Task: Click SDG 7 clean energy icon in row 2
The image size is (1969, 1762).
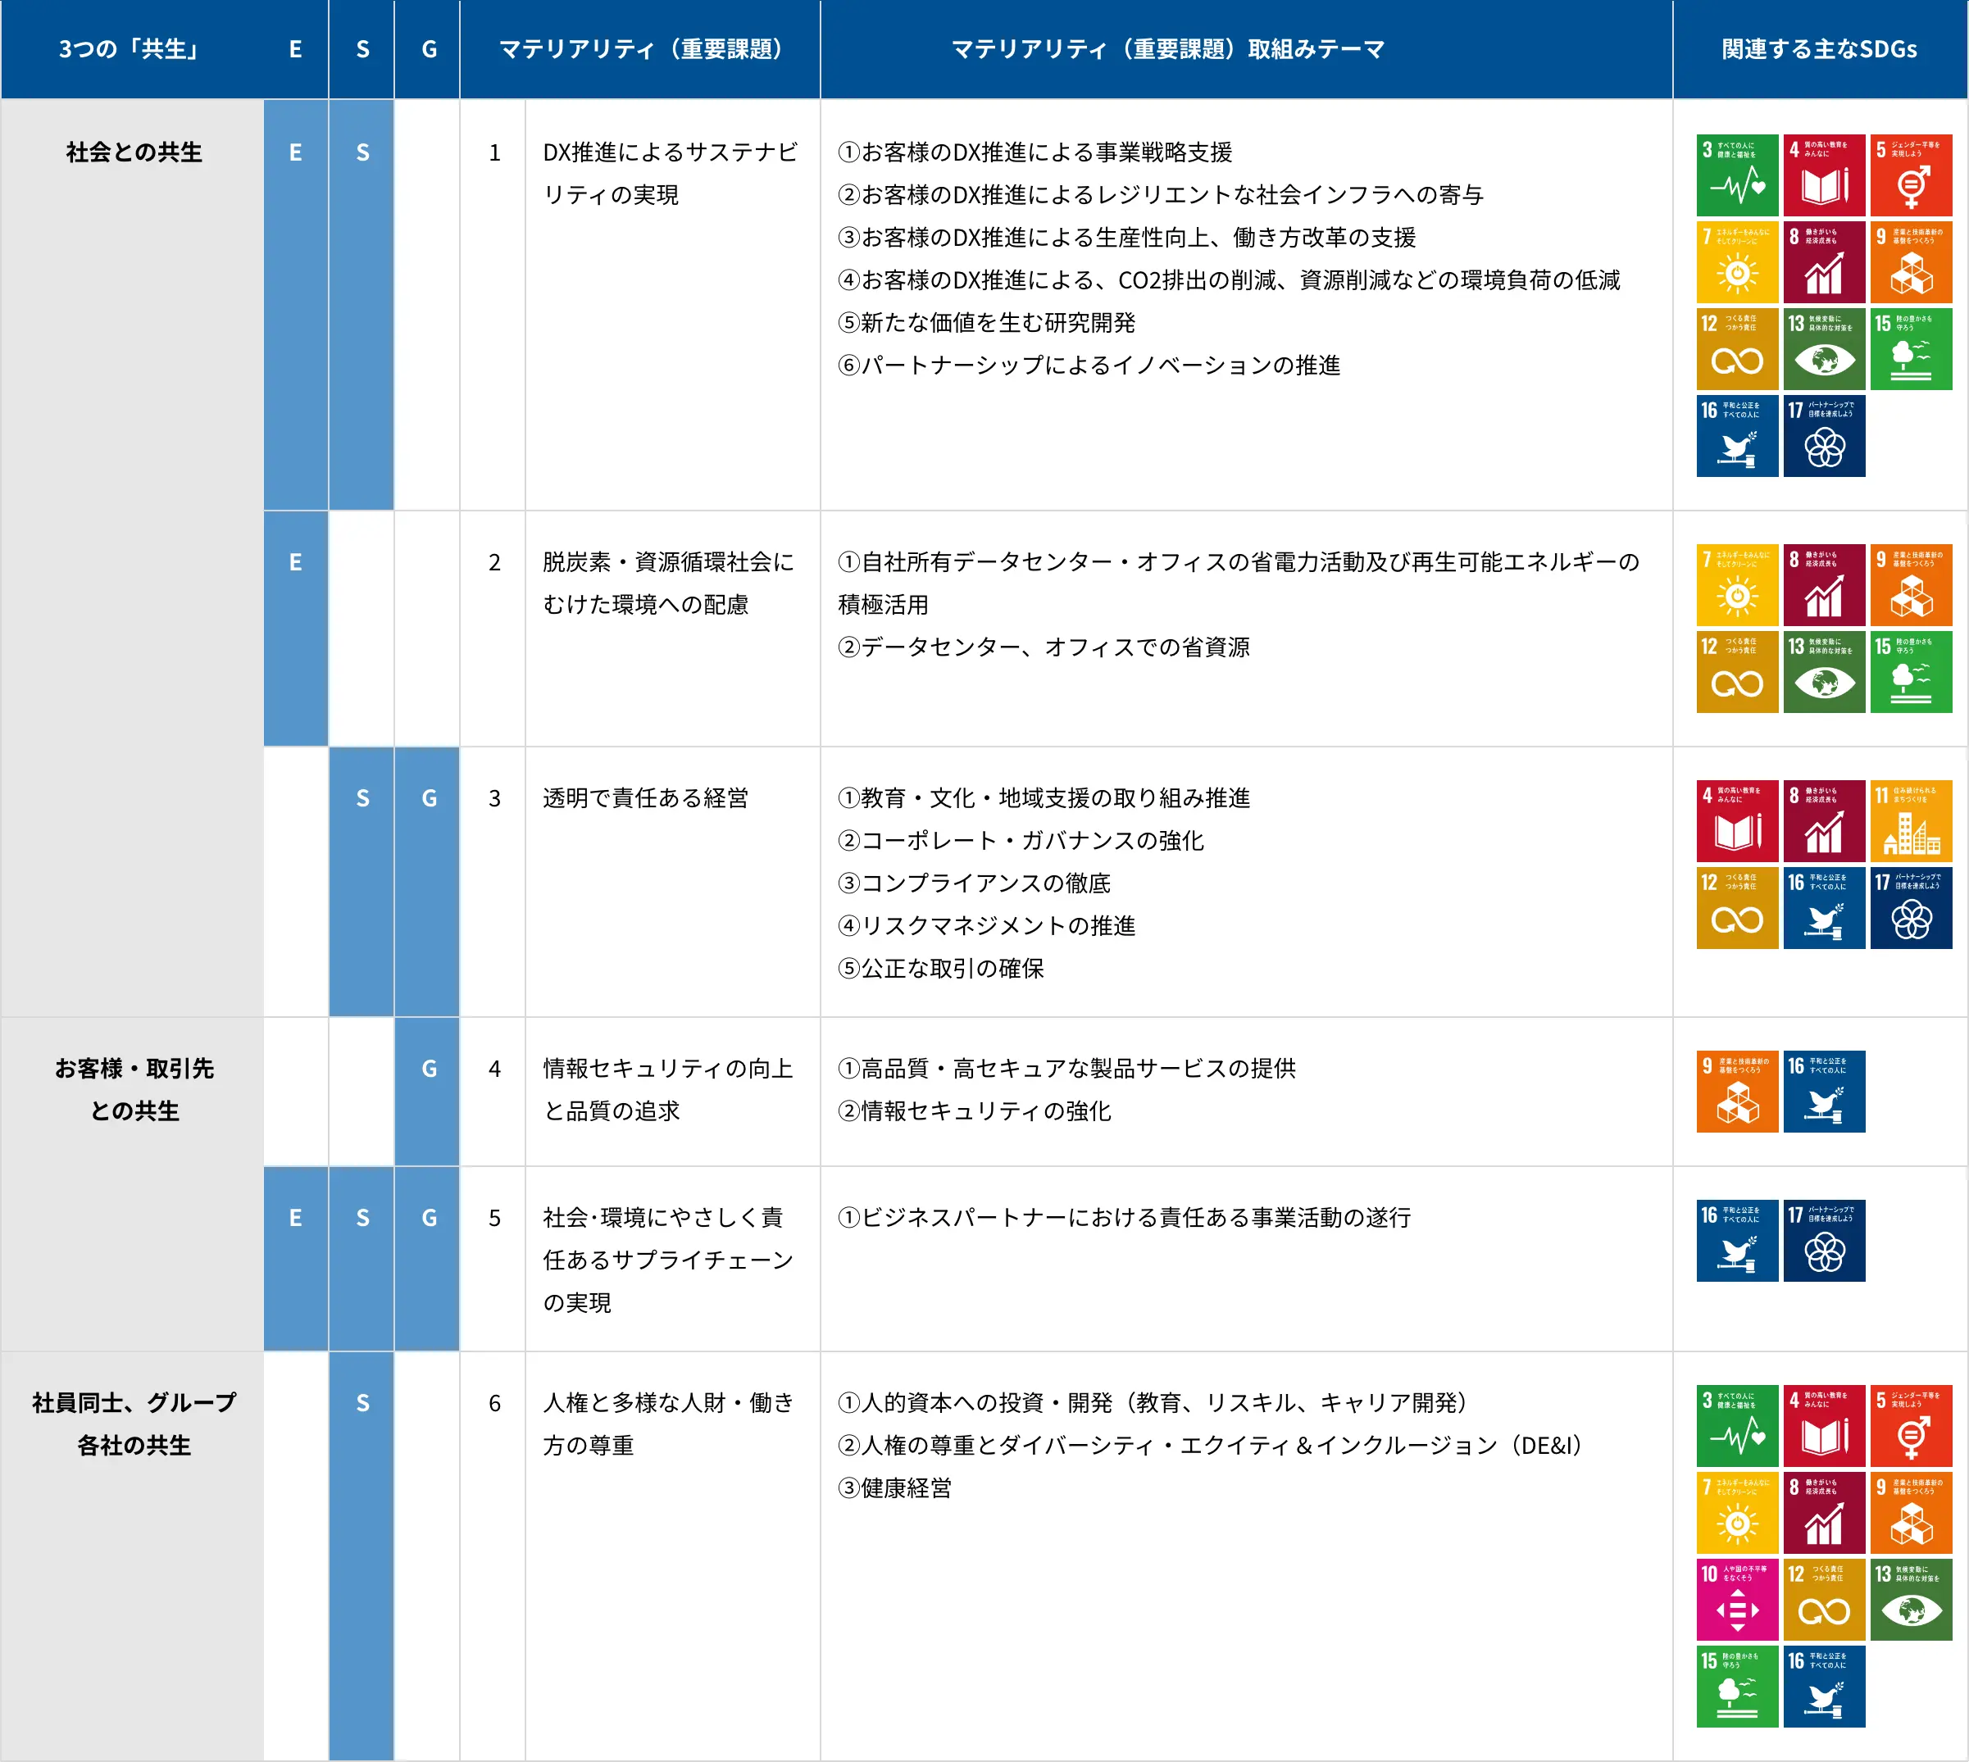Action: 1736,585
